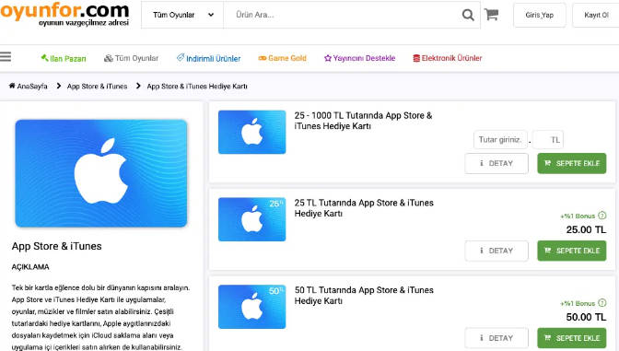
Task: Open the Yayıncını Destekle menu item
Action: click(359, 58)
